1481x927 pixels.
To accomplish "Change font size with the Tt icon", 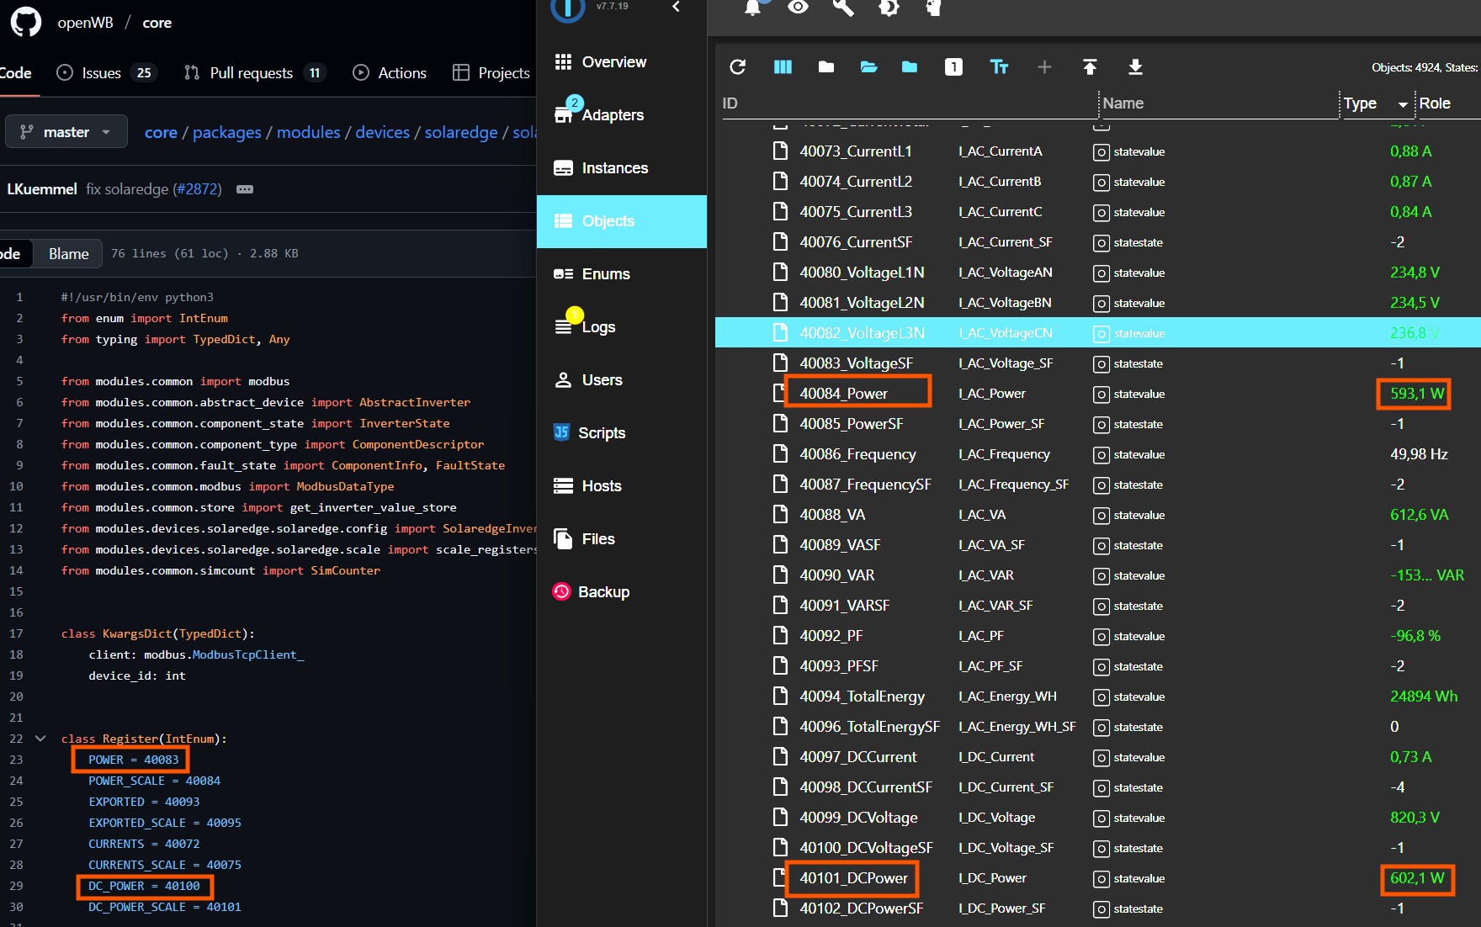I will coord(1000,67).
